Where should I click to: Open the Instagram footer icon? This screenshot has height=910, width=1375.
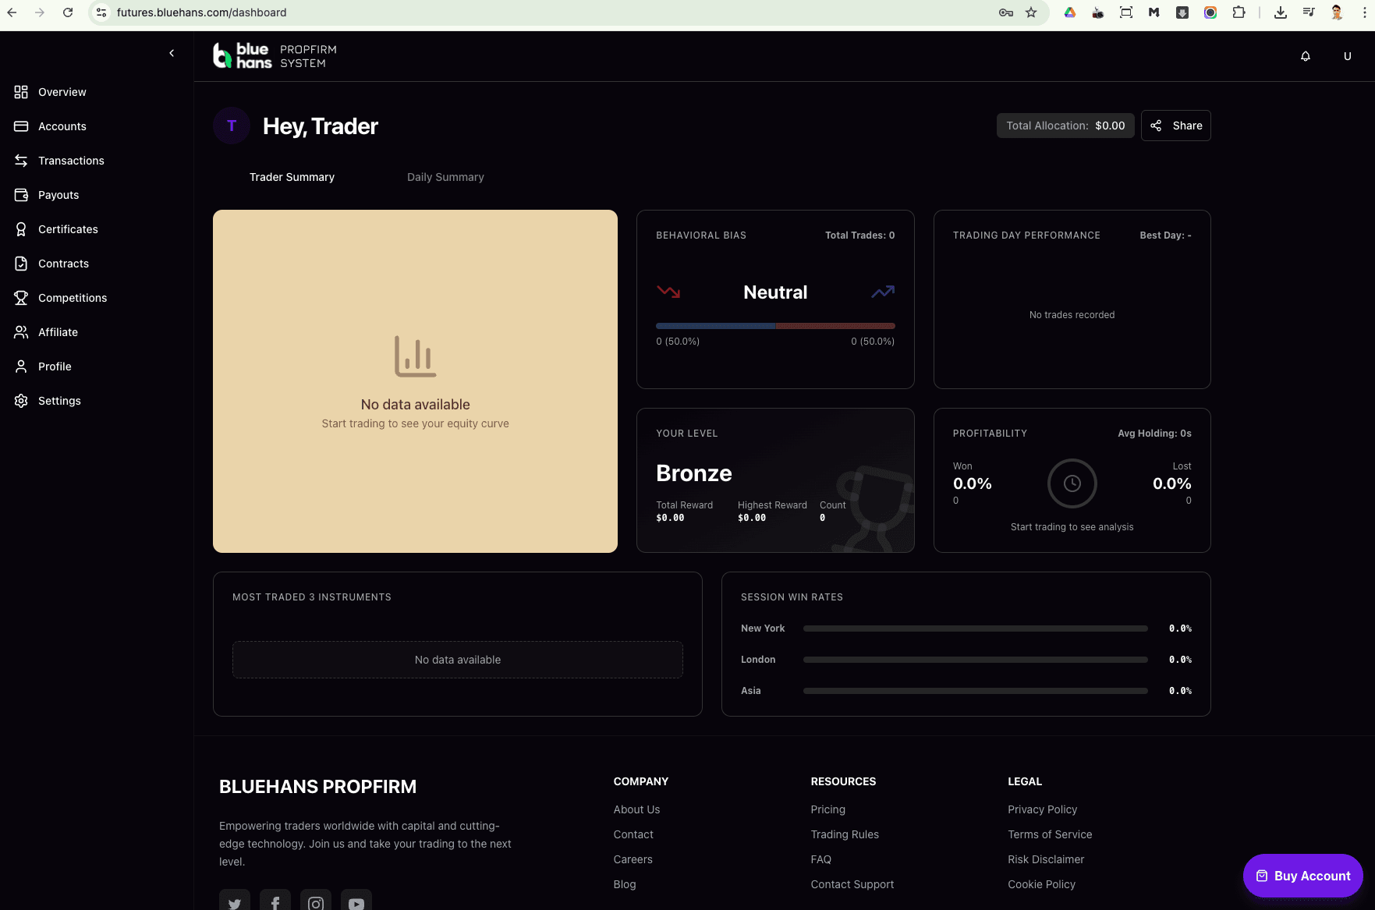(x=315, y=902)
